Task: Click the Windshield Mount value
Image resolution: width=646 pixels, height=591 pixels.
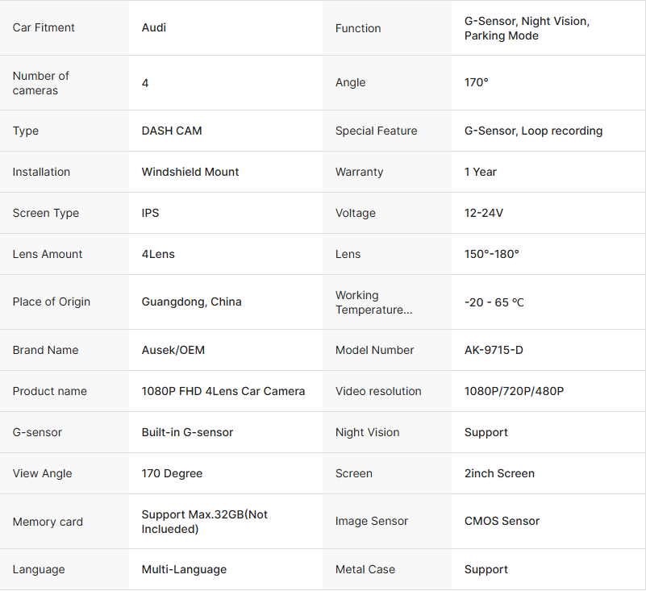Action: 190,172
